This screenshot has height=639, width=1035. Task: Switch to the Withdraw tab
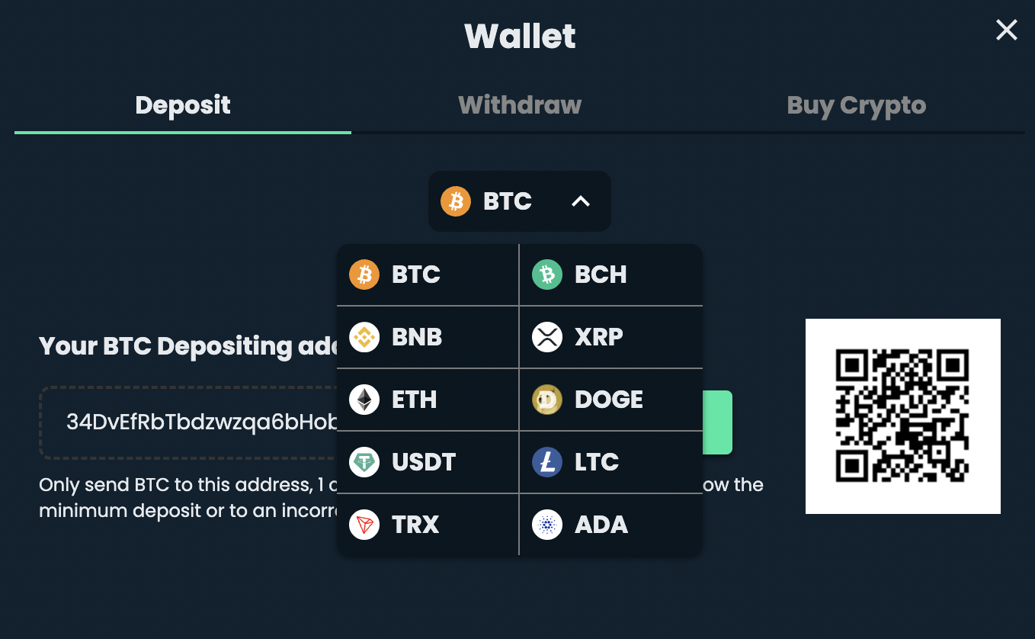(x=519, y=105)
